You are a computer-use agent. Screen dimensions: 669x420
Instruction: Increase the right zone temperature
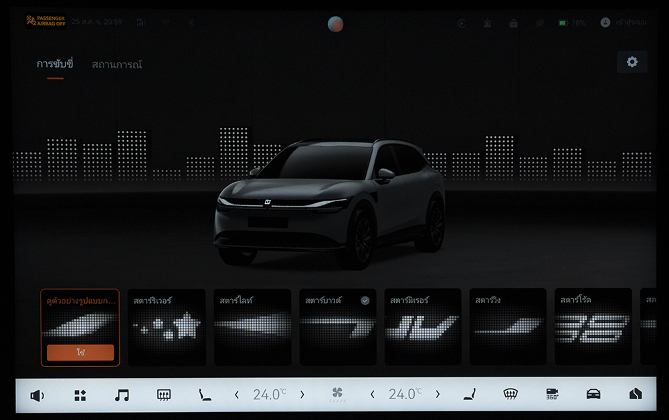click(x=438, y=395)
